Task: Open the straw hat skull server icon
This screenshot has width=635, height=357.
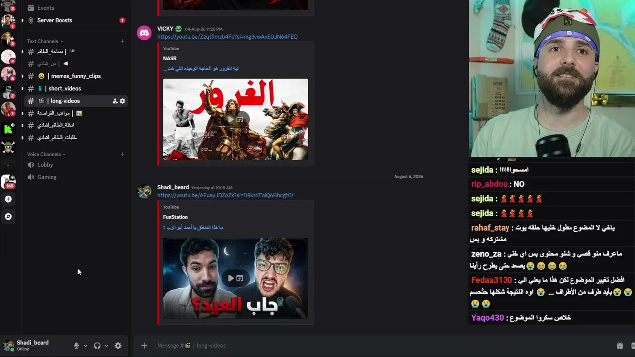Action: pyautogui.click(x=8, y=147)
